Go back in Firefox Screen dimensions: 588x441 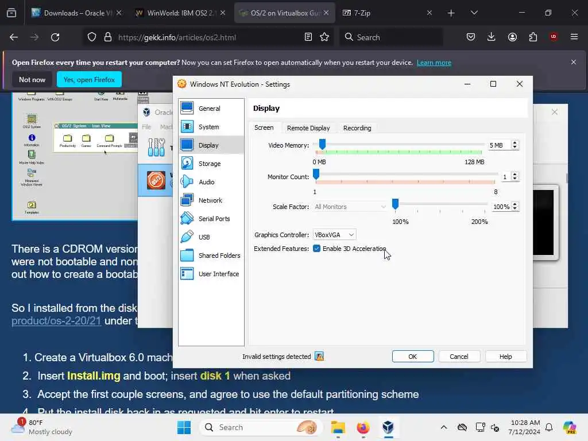pyautogui.click(x=14, y=37)
